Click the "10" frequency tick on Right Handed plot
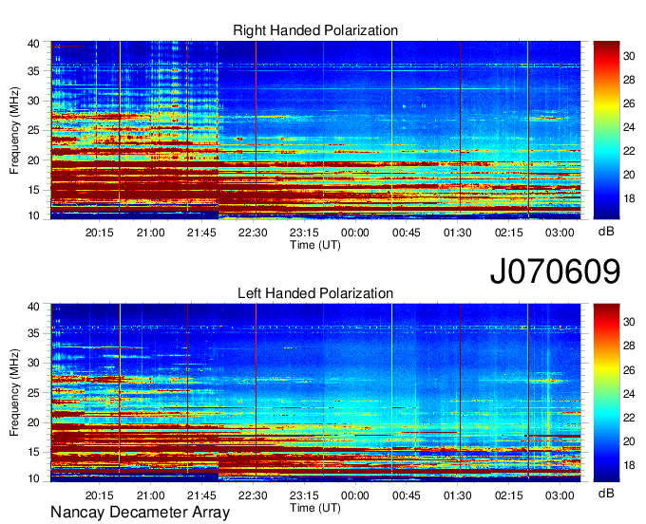646x524 pixels. pos(33,215)
